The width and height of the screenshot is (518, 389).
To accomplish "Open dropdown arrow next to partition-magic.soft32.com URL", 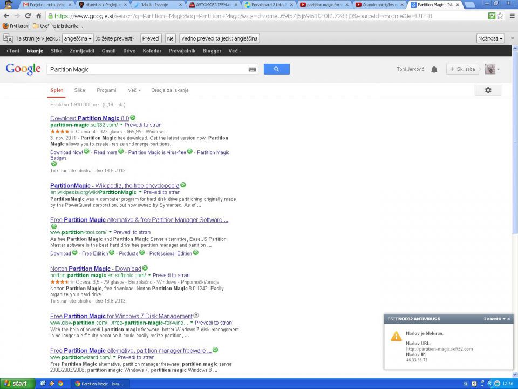I will [121, 125].
